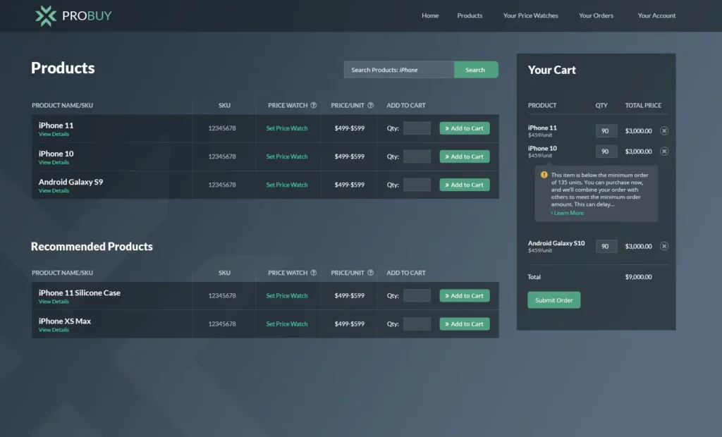View Details for iPhone 11
This screenshot has width=722, height=437.
(54, 134)
